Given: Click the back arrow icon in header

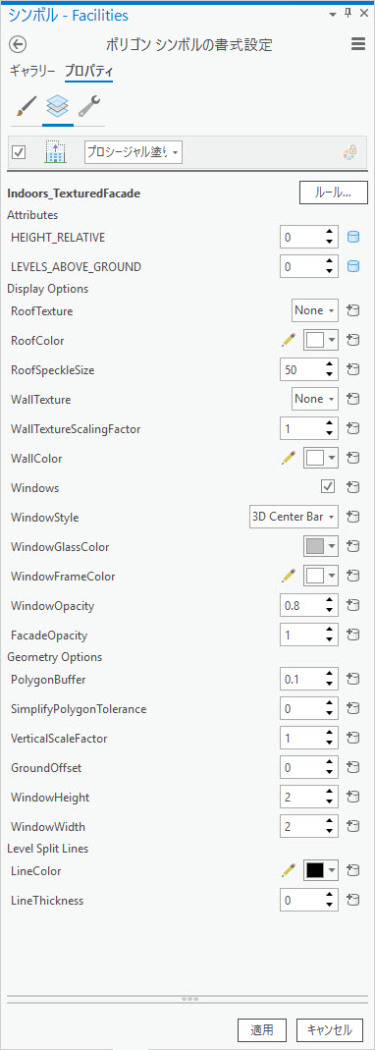Looking at the screenshot, I should click(x=18, y=44).
